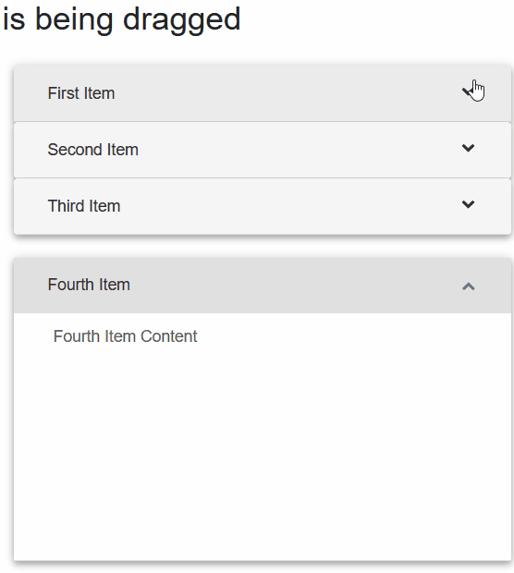Click the Second Item down chevron

pyautogui.click(x=468, y=148)
